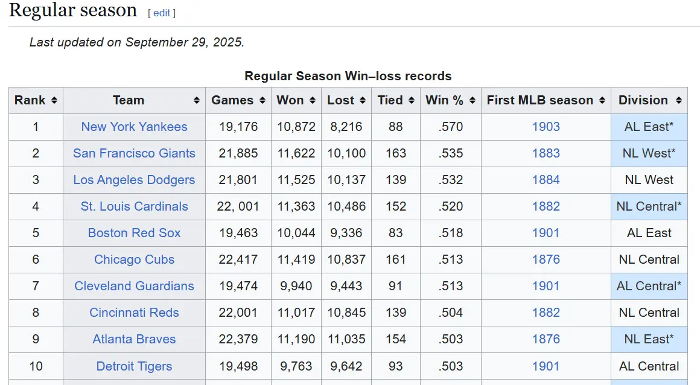The image size is (700, 385).
Task: Sort by Lost column sort icon
Action: [x=362, y=101]
